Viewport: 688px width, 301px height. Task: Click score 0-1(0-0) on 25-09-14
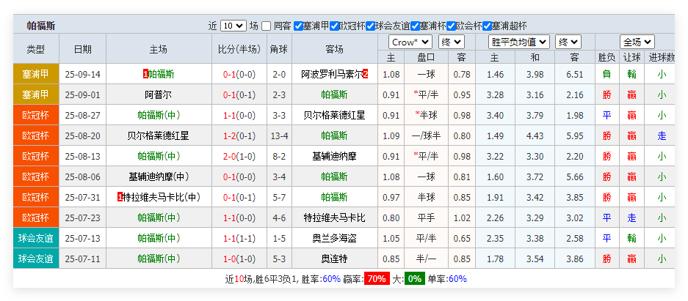239,75
